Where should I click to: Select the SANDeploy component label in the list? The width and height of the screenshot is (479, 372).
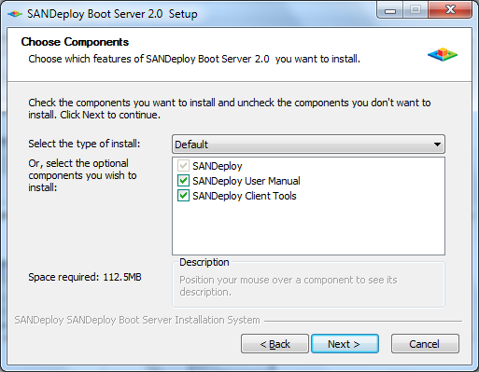tap(218, 166)
